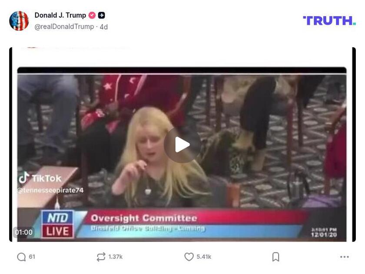The width and height of the screenshot is (365, 274).
Task: Open the three-dot more options menu
Action: pos(344,257)
